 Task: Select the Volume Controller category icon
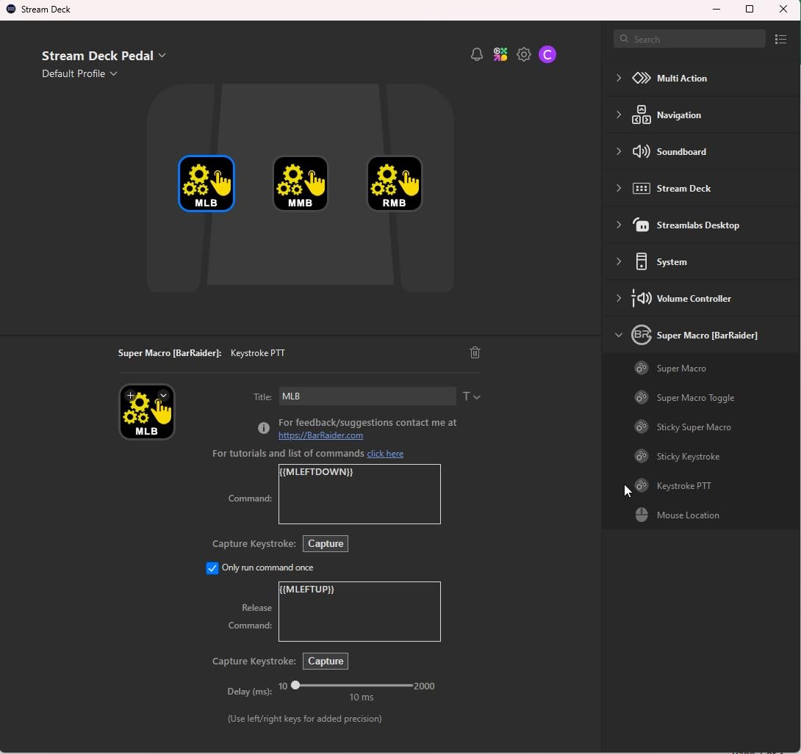[640, 298]
